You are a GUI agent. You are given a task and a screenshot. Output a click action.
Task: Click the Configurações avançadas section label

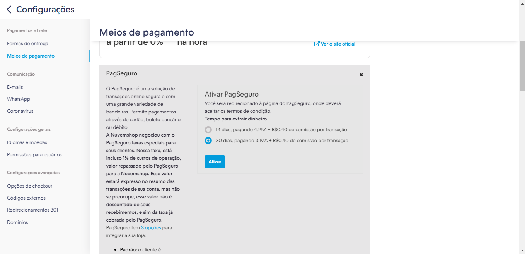33,173
